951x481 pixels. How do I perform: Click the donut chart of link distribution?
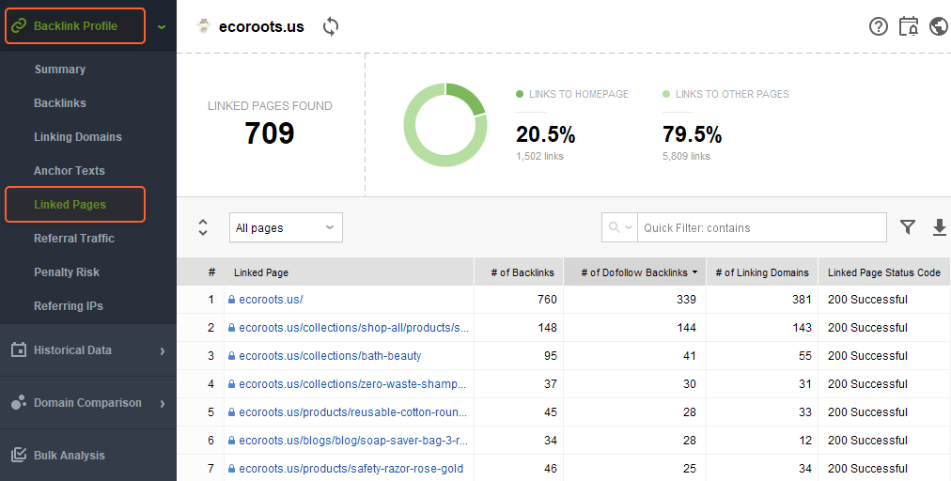[445, 125]
